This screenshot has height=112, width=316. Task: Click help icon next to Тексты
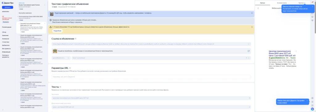[60, 87]
